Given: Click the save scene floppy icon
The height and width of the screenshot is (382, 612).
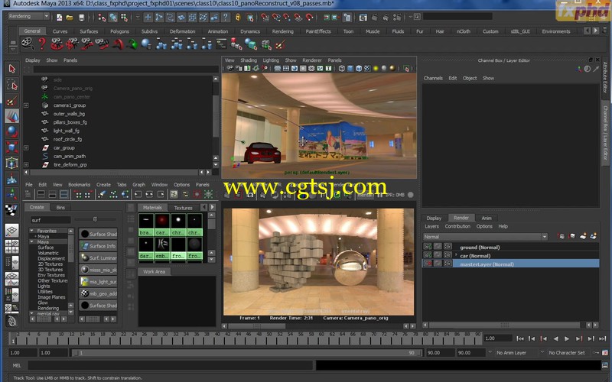Looking at the screenshot, I should pyautogui.click(x=81, y=17).
